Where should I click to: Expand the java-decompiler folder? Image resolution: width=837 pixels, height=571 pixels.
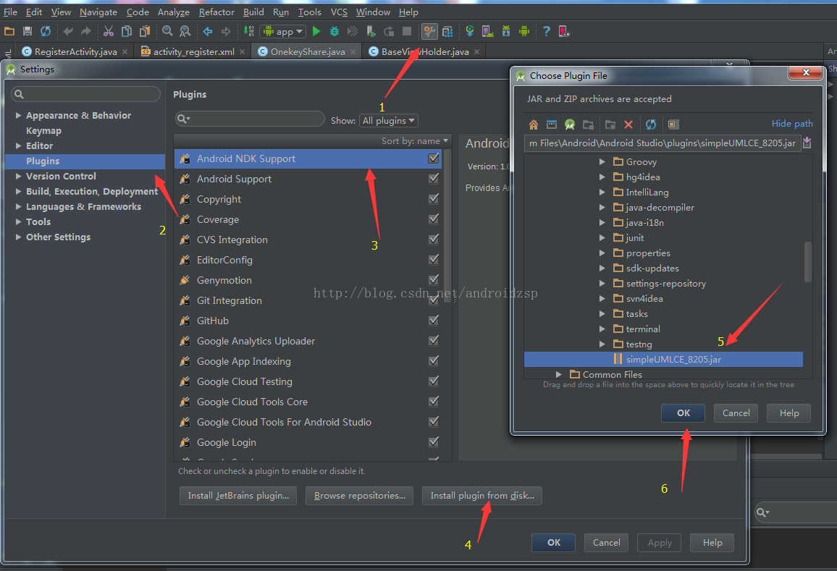pyautogui.click(x=602, y=208)
